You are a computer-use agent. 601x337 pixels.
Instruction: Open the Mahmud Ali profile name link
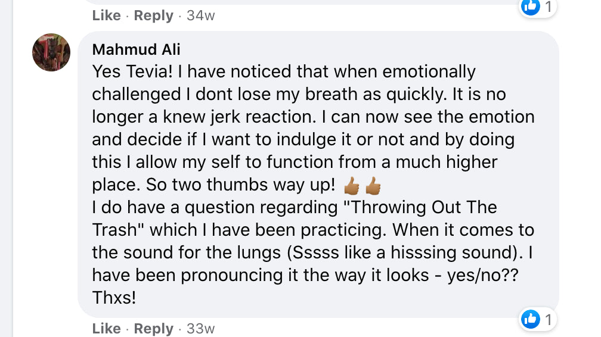point(136,49)
